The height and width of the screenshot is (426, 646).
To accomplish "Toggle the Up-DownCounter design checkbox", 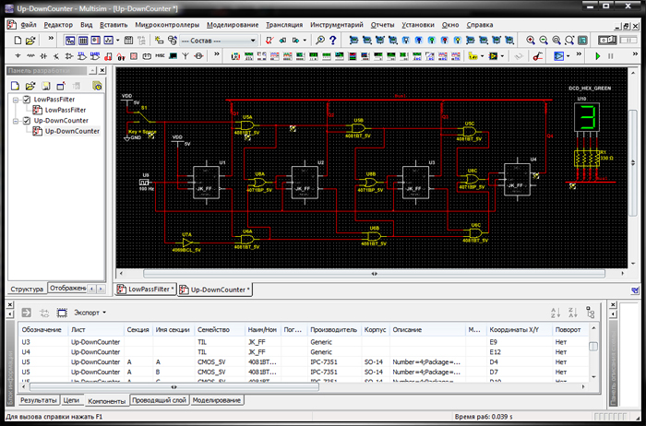I will 27,121.
